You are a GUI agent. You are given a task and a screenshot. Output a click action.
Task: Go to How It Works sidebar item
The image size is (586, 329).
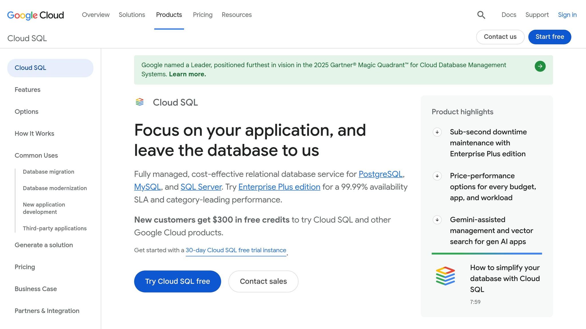(34, 134)
